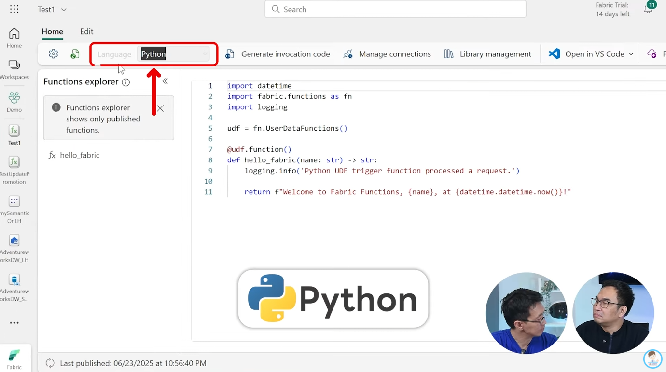Viewport: 666px width, 372px height.
Task: Select the Manage connections icon
Action: (x=348, y=53)
